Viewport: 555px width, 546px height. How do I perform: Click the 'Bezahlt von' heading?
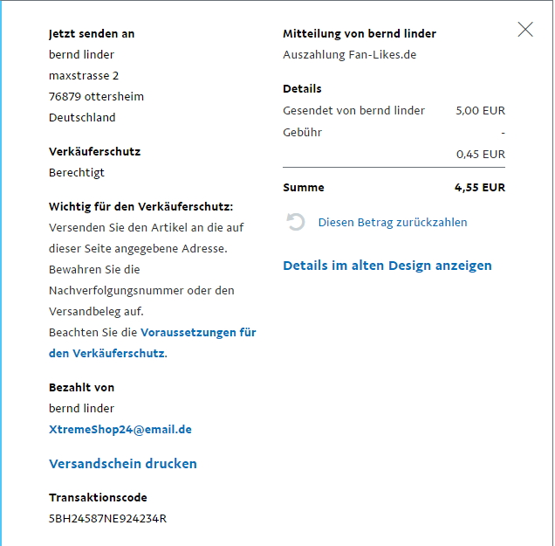(81, 388)
